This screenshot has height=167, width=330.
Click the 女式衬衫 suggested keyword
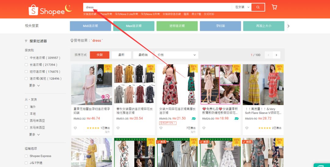coord(209,14)
